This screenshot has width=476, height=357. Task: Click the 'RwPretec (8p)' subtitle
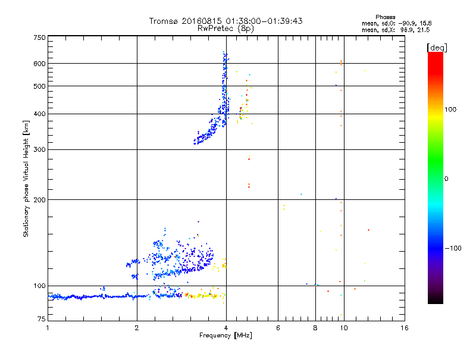[x=226, y=29]
